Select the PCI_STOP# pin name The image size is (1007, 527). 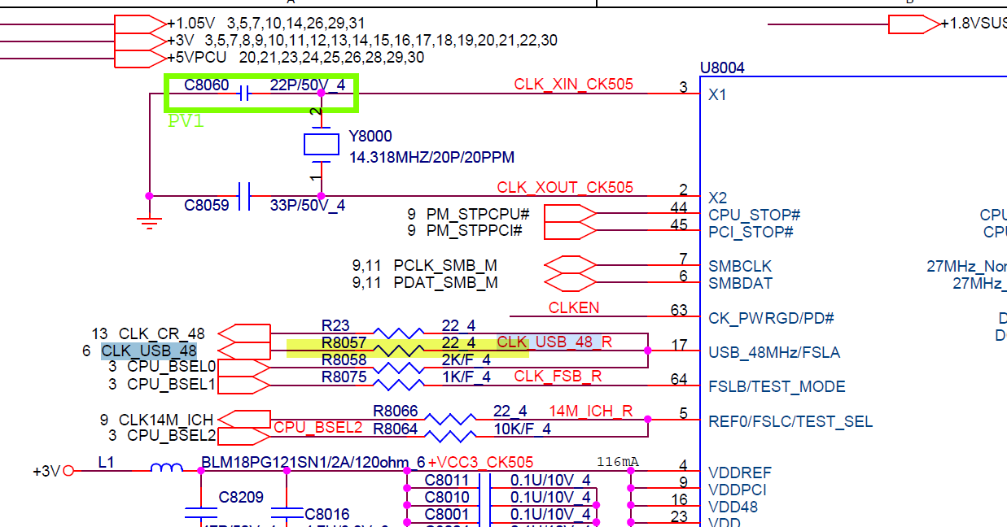click(751, 232)
